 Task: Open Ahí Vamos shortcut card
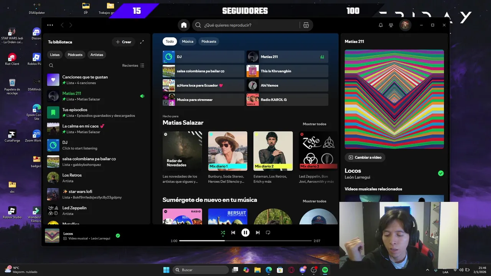pyautogui.click(x=287, y=85)
